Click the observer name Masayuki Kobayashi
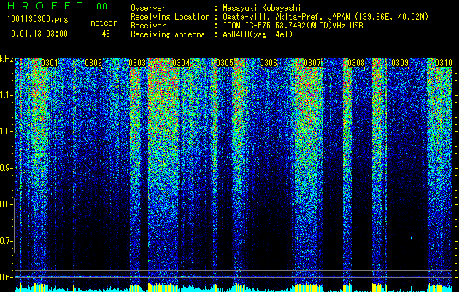Image resolution: width=459 pixels, height=292 pixels. point(262,8)
